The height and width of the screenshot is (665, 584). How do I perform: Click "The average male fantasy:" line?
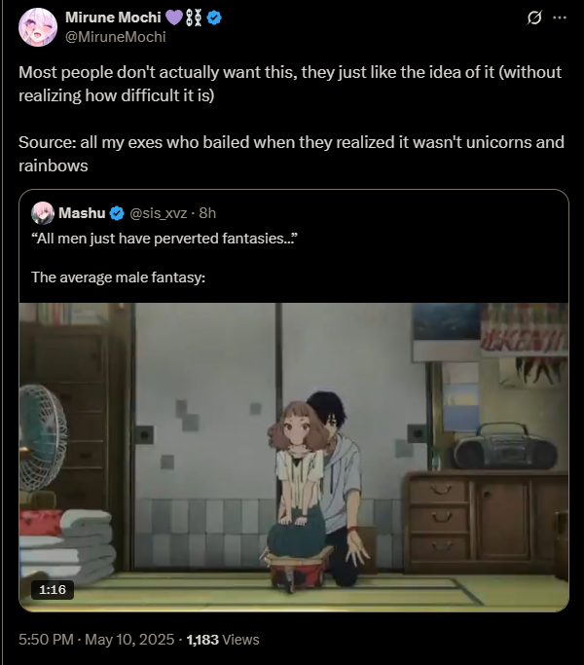[x=119, y=277]
